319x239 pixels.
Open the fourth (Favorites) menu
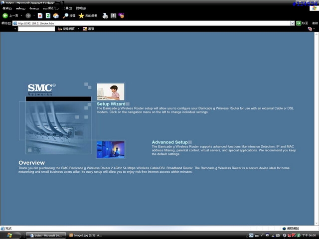click(x=51, y=8)
